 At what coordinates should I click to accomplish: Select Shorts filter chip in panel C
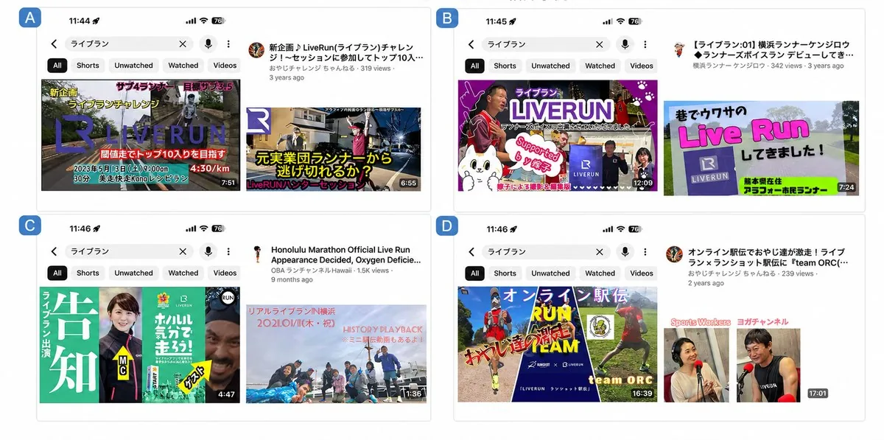[88, 273]
